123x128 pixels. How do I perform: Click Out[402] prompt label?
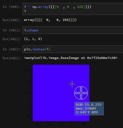pyautogui.click(x=12, y=58)
